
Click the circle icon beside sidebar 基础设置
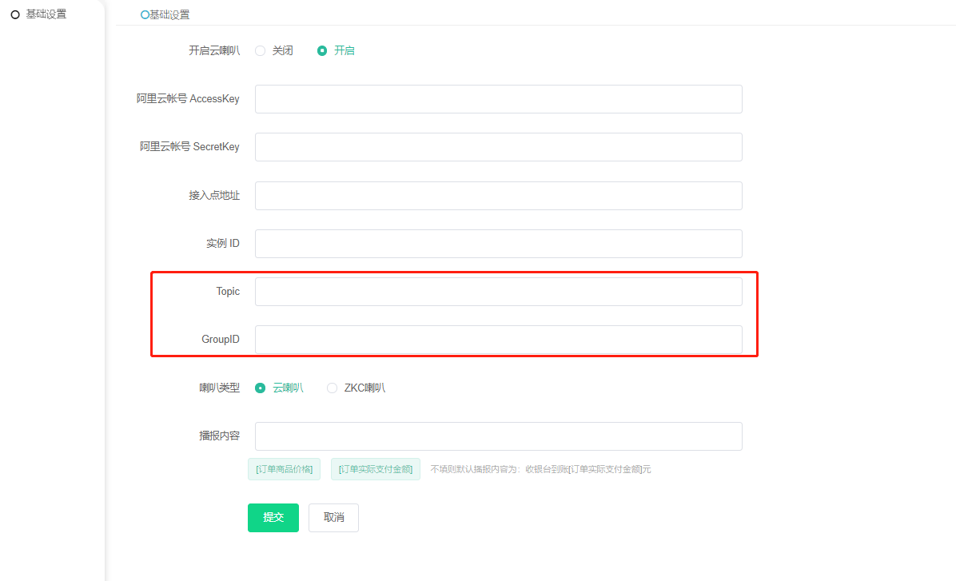[x=15, y=14]
